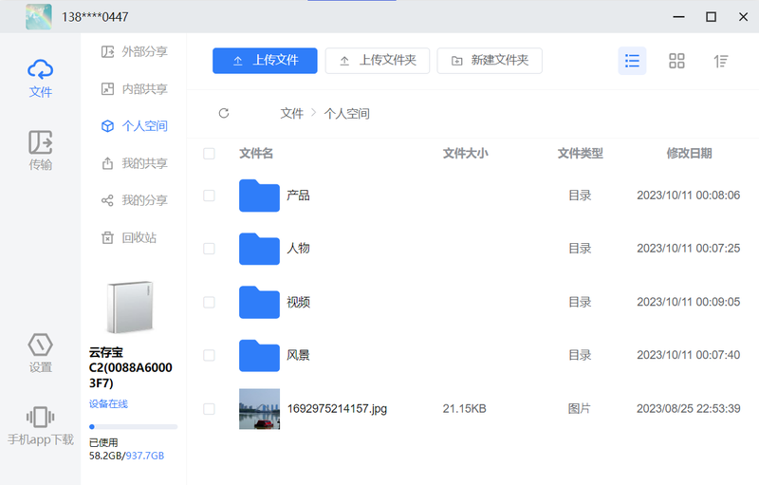The image size is (759, 485).
Task: Maximize the application window
Action: point(711,17)
